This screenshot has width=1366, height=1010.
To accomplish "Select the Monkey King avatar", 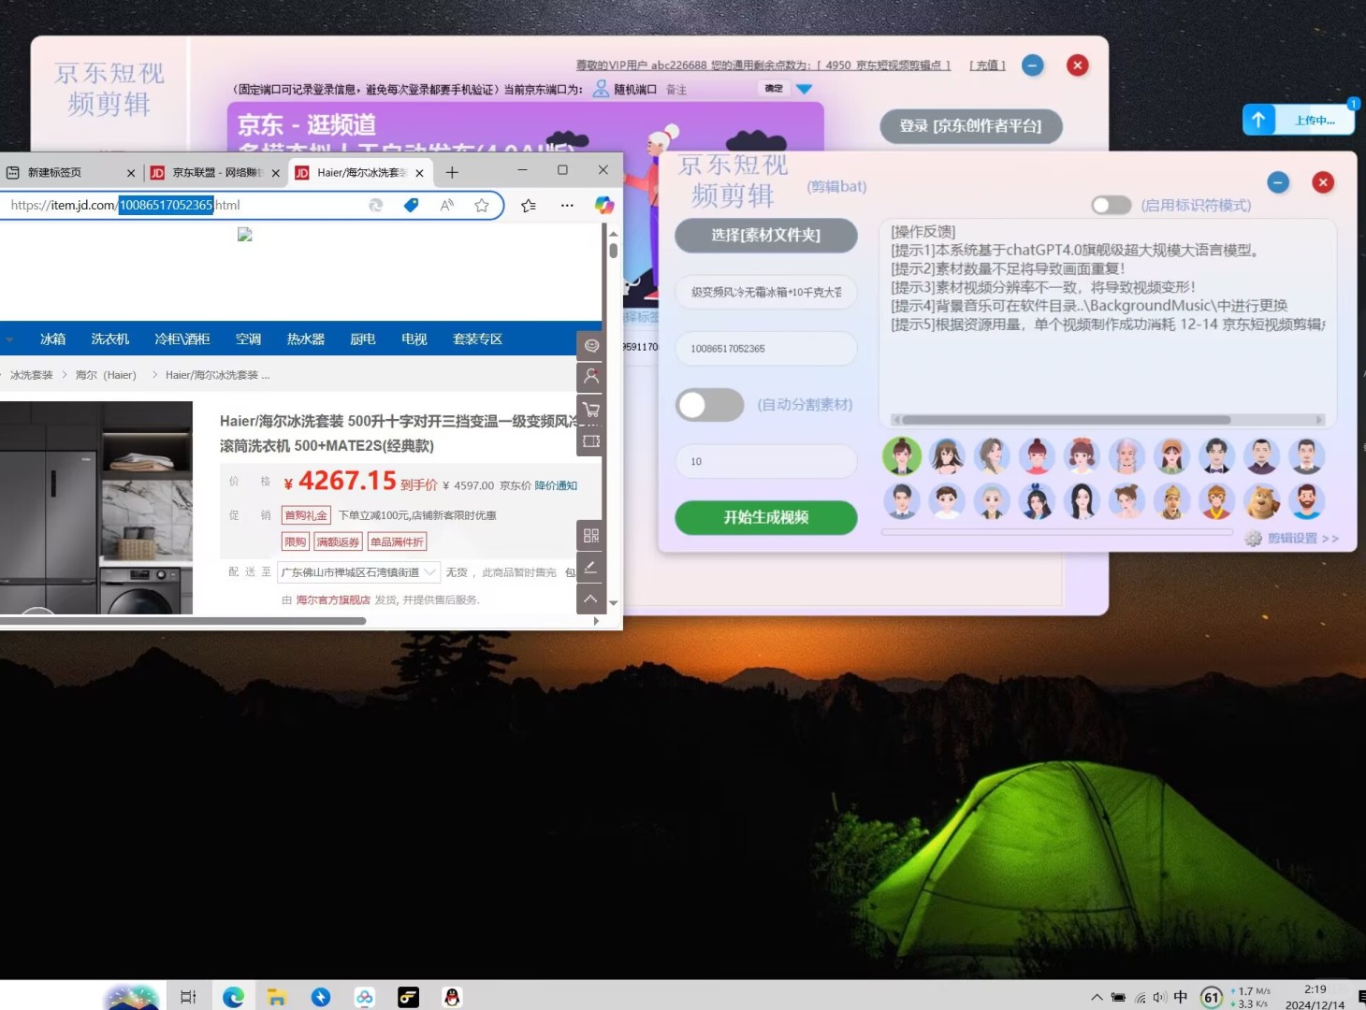I will [x=1216, y=502].
